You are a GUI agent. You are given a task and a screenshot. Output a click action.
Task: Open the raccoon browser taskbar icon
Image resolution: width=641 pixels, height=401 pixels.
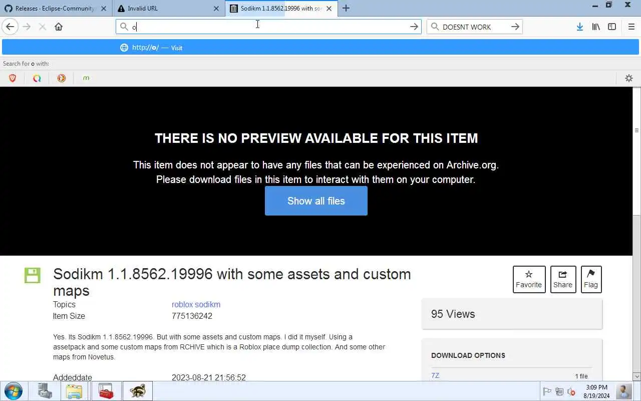(137, 391)
